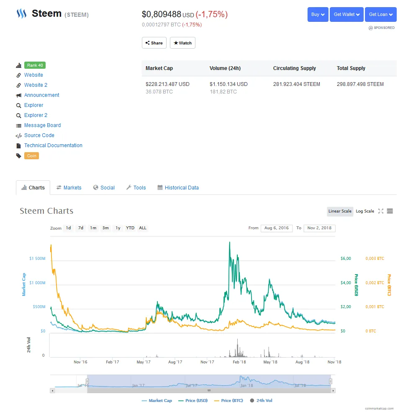Screen dimensions: 403x420
Task: Click right handle of range navigator
Action: click(331, 381)
